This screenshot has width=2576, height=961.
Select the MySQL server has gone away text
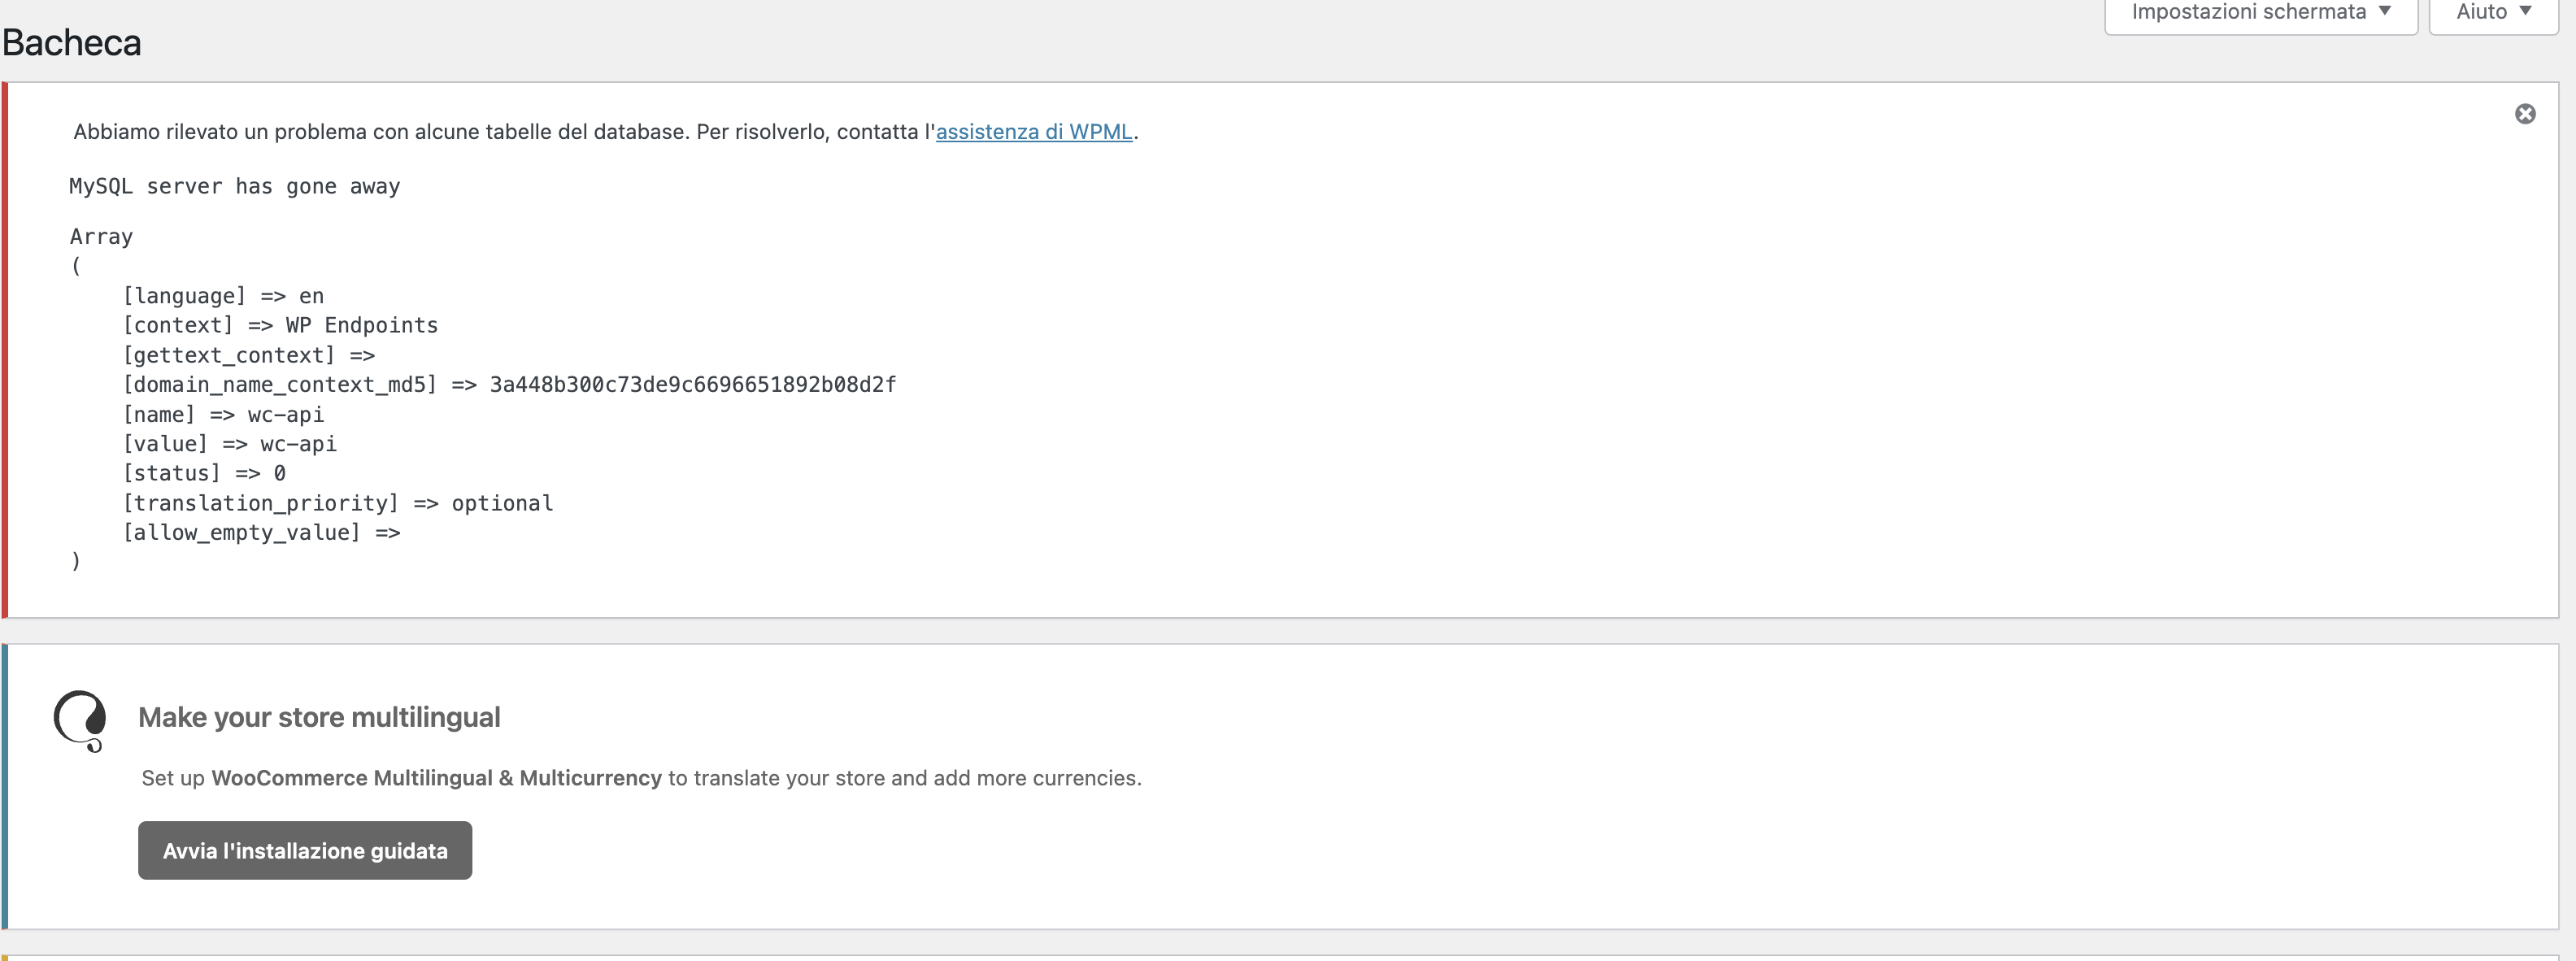tap(235, 187)
